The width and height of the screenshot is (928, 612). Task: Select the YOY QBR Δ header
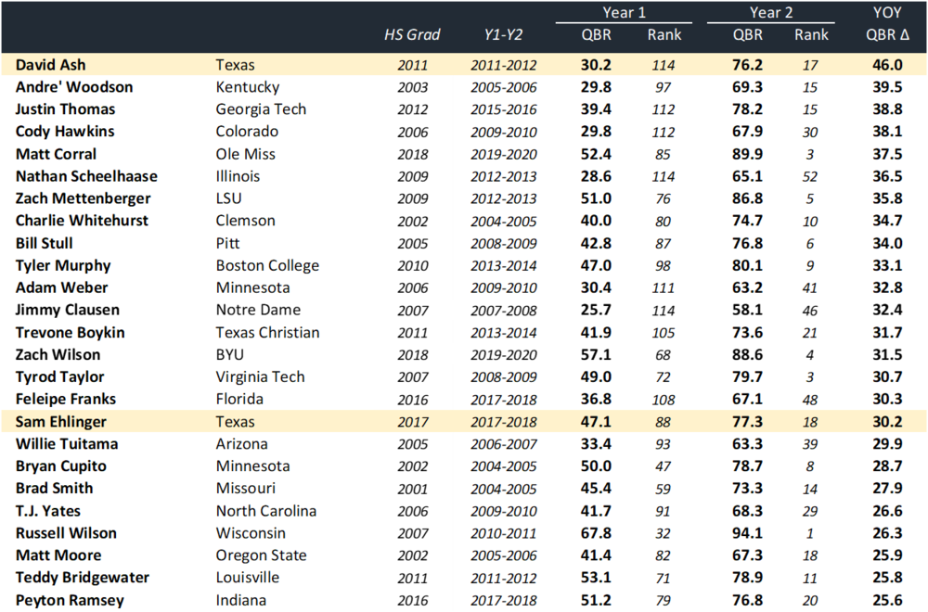[x=887, y=24]
